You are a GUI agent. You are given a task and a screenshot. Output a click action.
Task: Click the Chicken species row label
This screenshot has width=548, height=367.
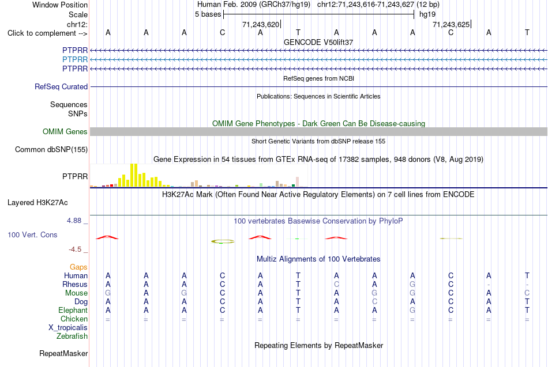(x=74, y=319)
